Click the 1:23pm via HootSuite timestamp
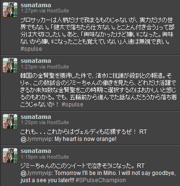The image size is (180, 186). pos(45,67)
